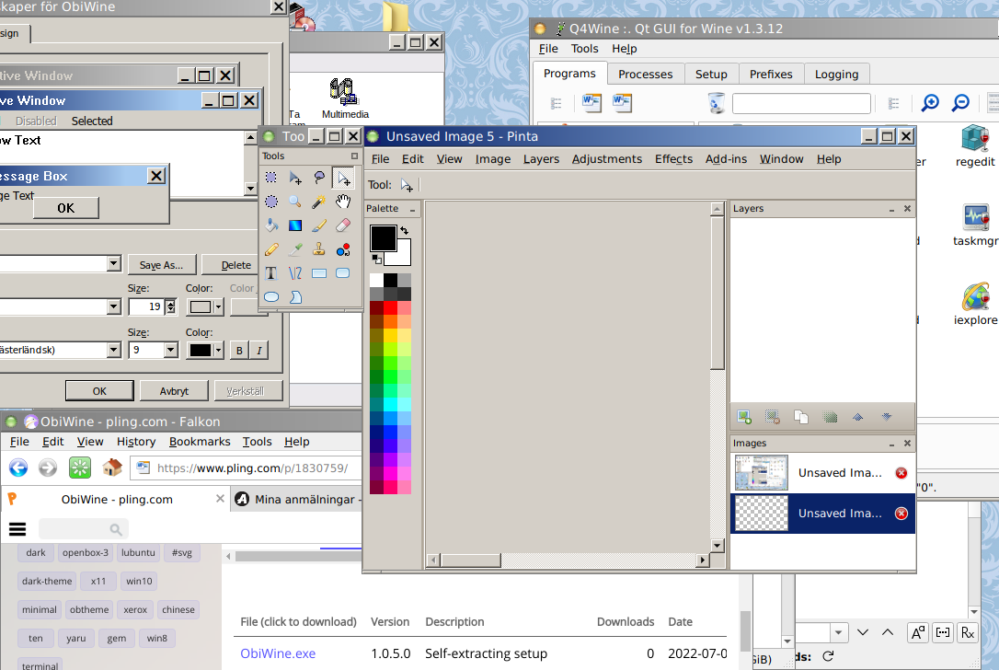Image resolution: width=999 pixels, height=670 pixels.
Task: Select the Freeform Shape tool in Pinta
Action: pyautogui.click(x=295, y=297)
